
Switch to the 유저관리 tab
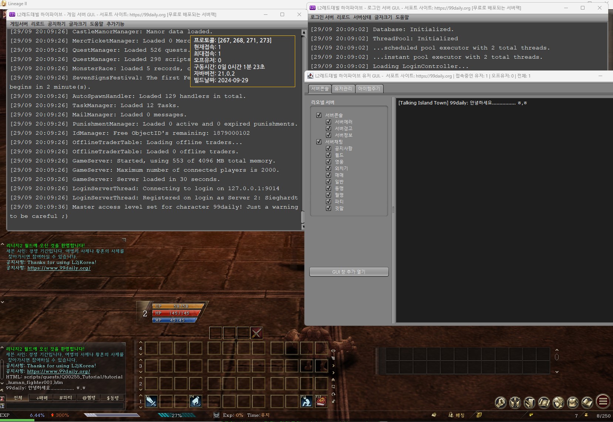click(343, 89)
